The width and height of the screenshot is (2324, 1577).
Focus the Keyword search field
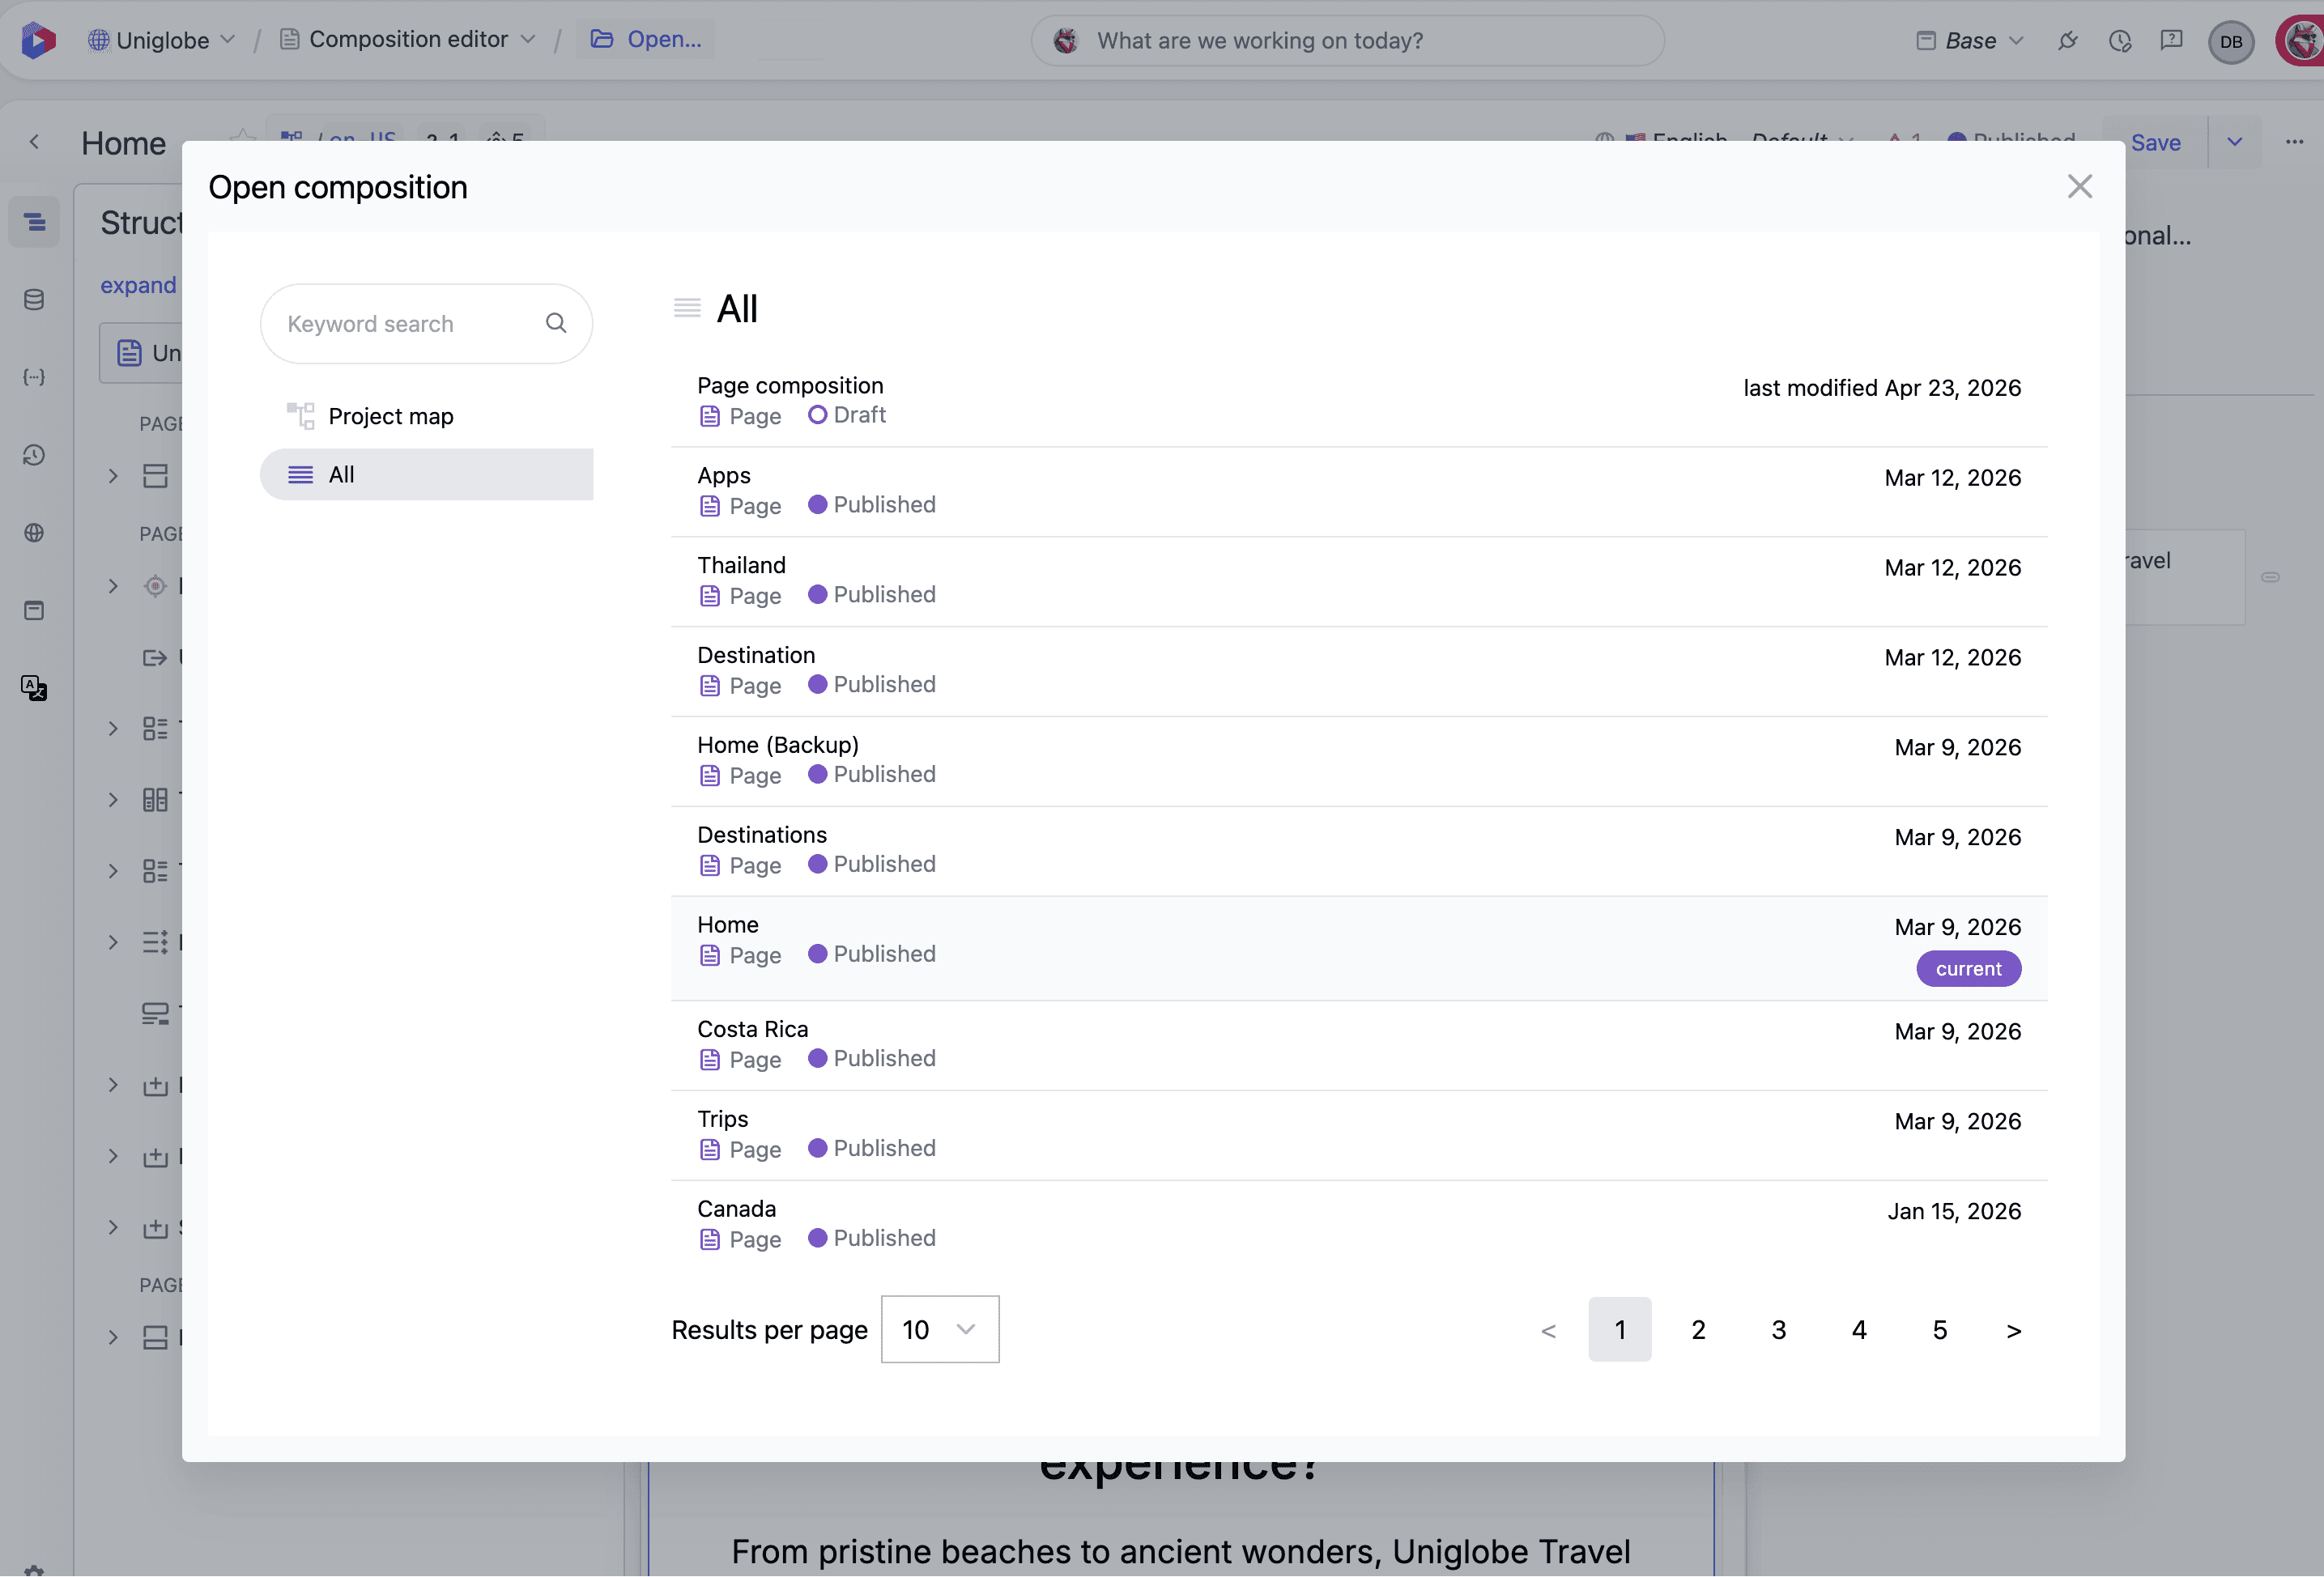(426, 323)
